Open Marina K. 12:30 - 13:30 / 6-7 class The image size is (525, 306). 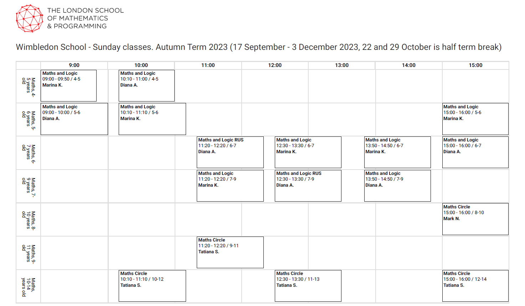308,152
